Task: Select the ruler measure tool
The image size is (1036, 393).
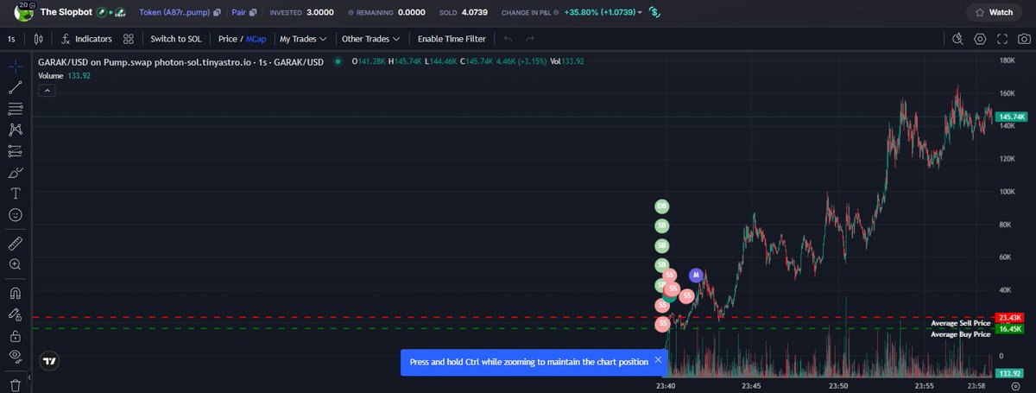Action: [x=16, y=244]
